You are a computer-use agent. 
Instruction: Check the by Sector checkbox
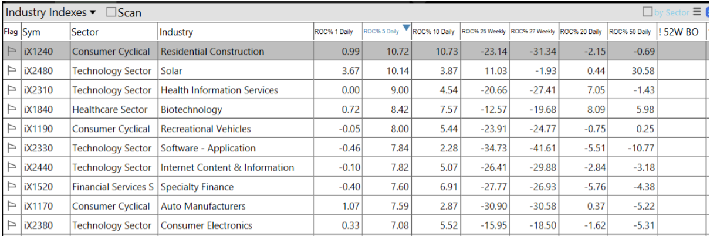tap(648, 12)
